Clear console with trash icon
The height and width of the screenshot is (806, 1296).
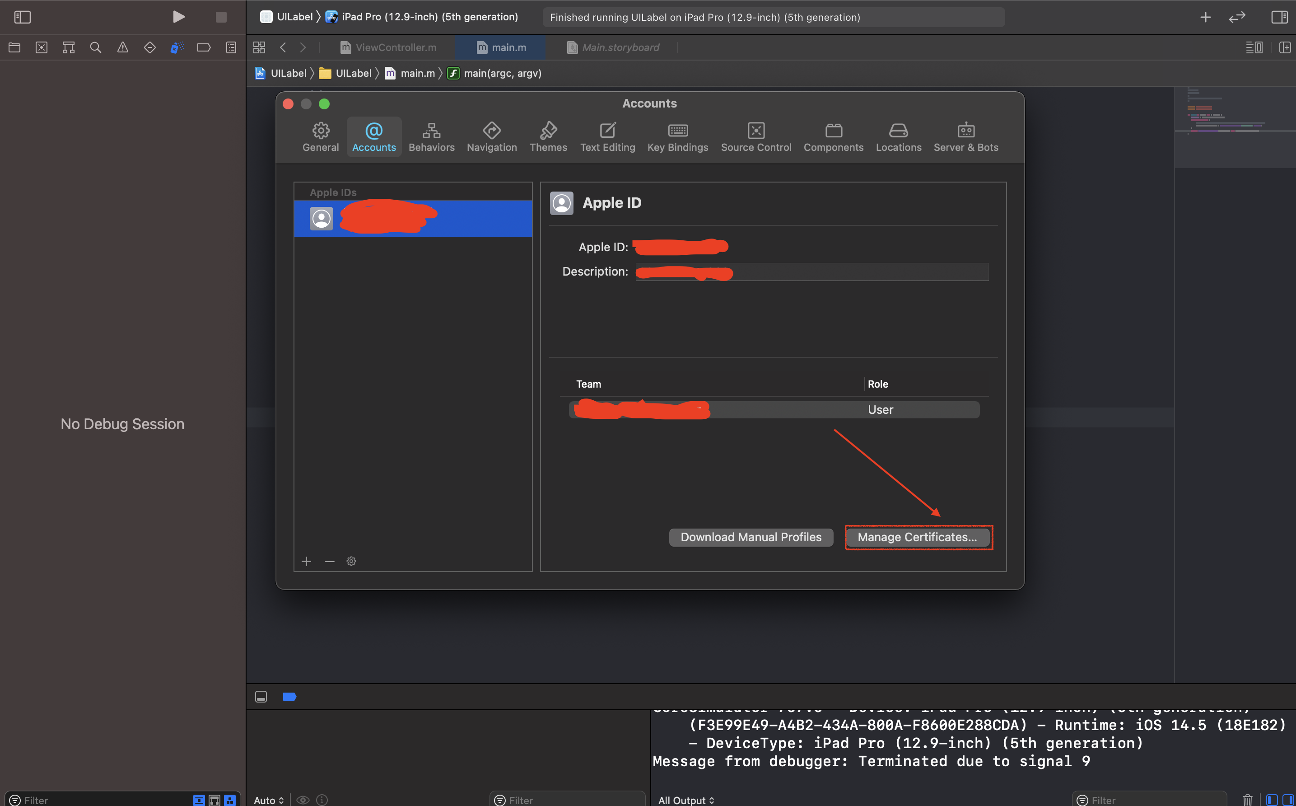pos(1247,800)
